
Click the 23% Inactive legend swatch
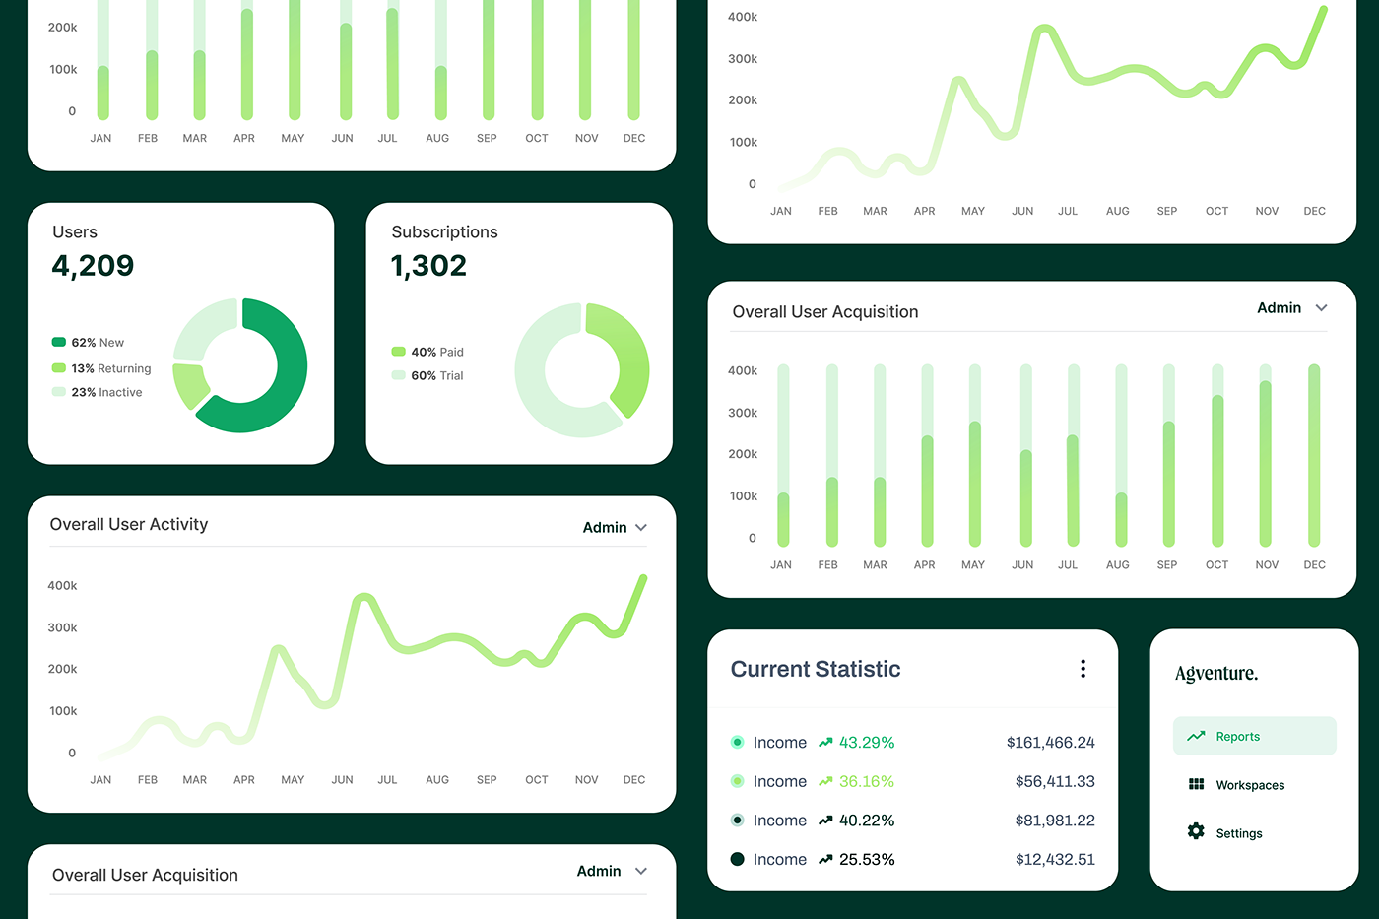tap(59, 391)
